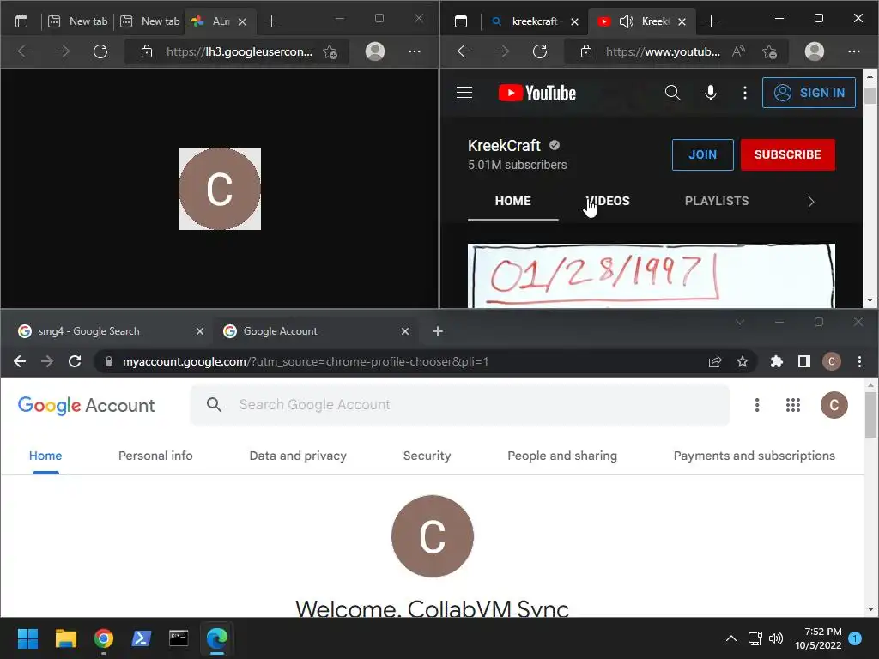Click Search Google Account field
Screen dimensions: 879x659
pyautogui.click(x=460, y=405)
